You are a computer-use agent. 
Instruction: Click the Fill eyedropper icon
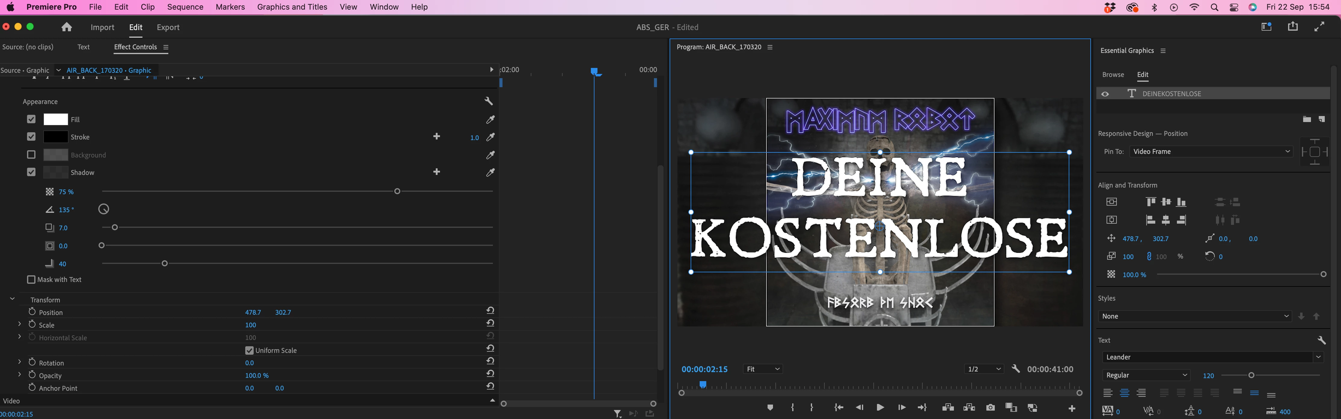pyautogui.click(x=490, y=120)
